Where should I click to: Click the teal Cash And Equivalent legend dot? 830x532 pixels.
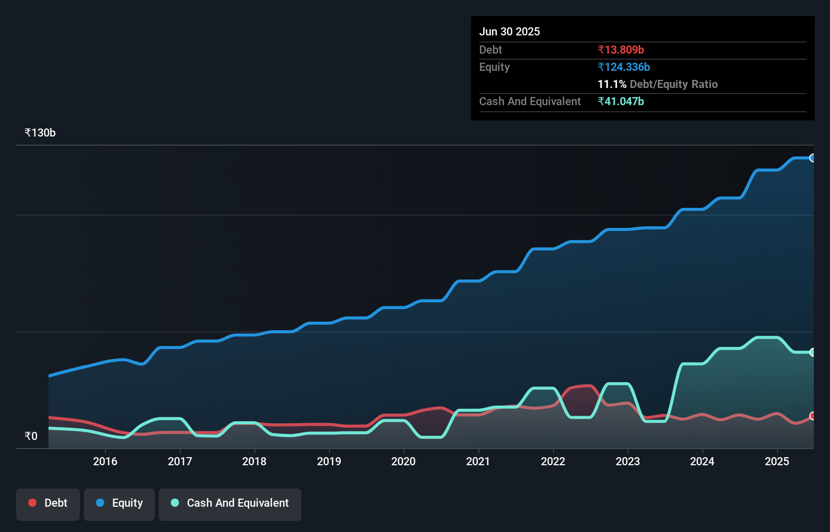pyautogui.click(x=174, y=503)
